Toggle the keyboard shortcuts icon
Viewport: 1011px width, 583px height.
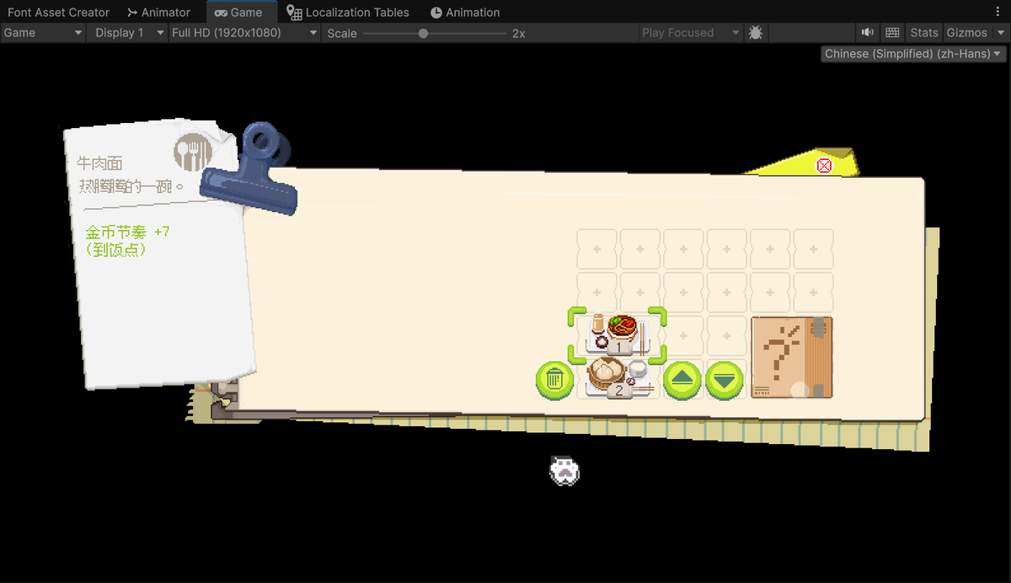tap(893, 33)
